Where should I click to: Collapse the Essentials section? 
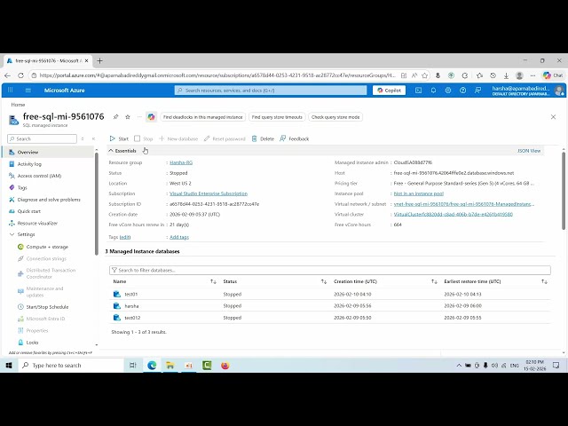pyautogui.click(x=122, y=151)
